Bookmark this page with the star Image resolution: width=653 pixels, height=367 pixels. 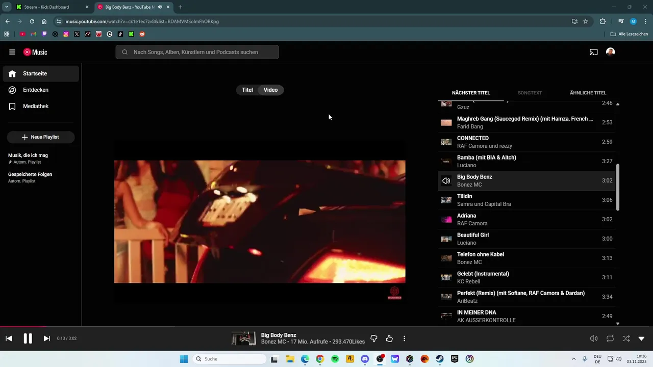(x=586, y=21)
